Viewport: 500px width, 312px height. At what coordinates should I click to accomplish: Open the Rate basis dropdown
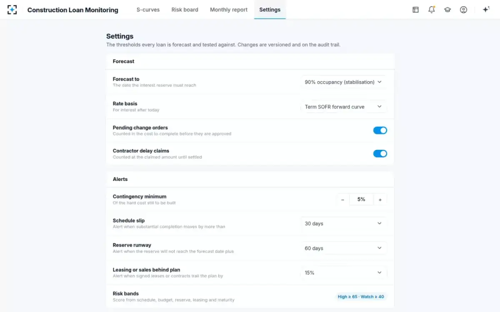click(343, 106)
